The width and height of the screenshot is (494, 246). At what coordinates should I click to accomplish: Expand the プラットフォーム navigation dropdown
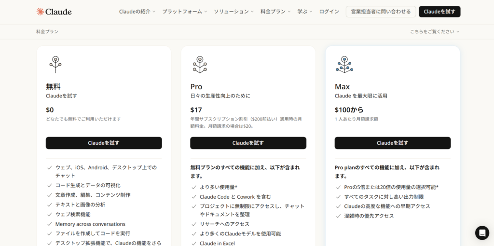point(184,12)
